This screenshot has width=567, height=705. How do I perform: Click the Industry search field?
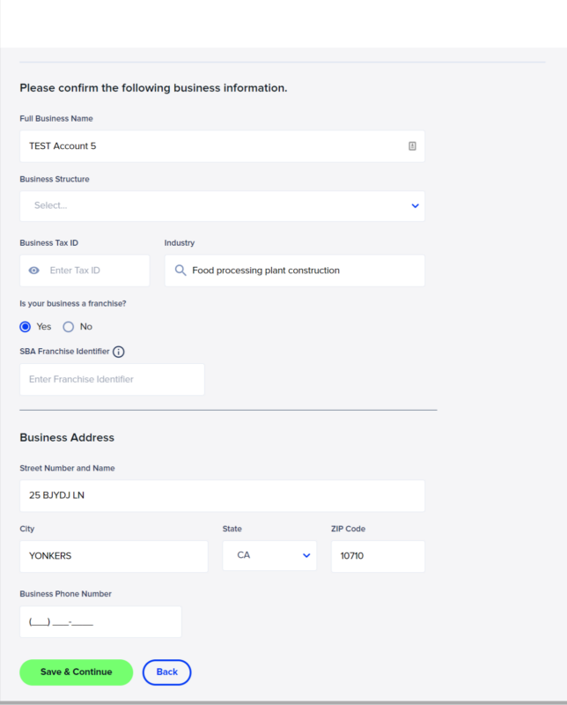coord(294,271)
